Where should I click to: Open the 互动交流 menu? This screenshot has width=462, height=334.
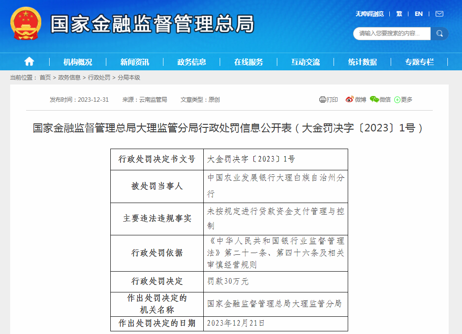(306, 62)
